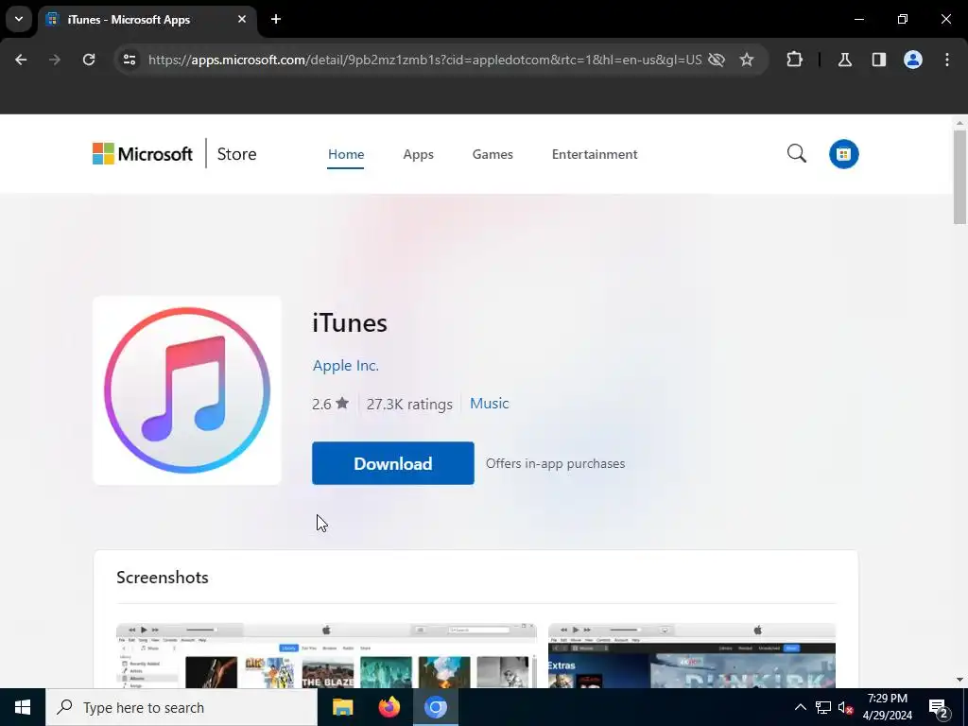Open Chrome three-dot menu

[x=947, y=60]
